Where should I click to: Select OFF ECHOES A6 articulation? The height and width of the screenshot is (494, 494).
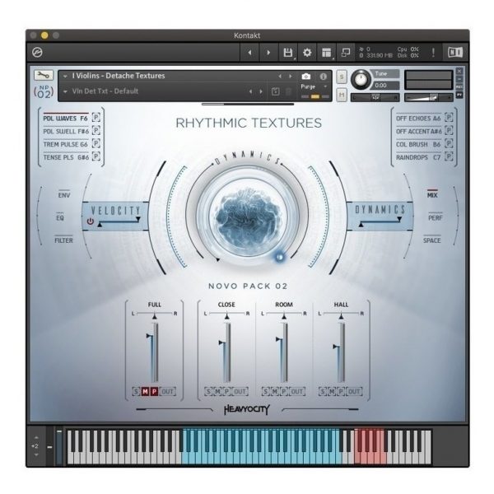click(418, 119)
